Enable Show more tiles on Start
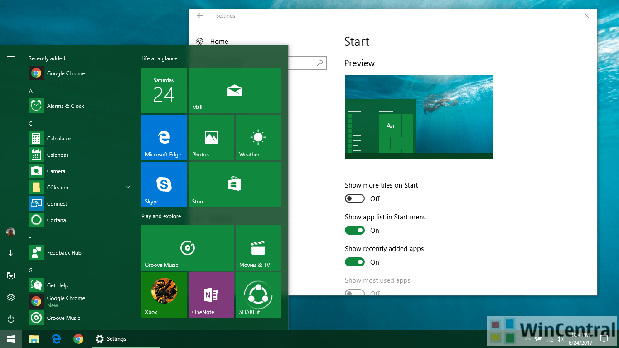Screen dimensions: 619x348 (355, 198)
